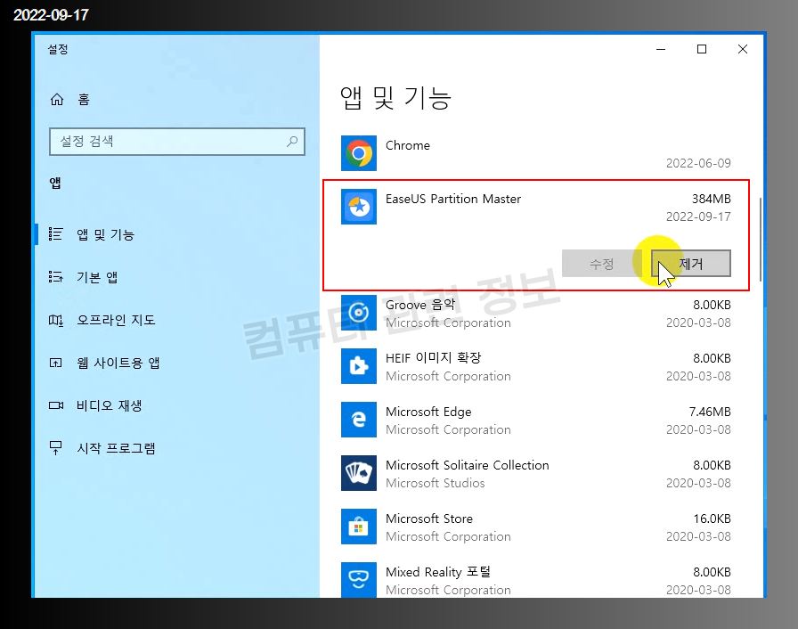The height and width of the screenshot is (629, 798).
Task: Click the Mixed Reality 포털 icon
Action: pos(359,580)
